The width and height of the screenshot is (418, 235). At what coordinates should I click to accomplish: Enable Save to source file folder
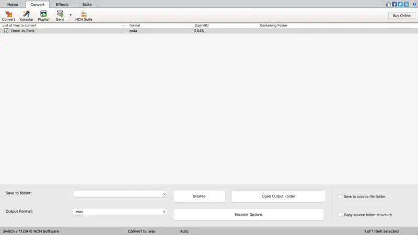click(340, 196)
